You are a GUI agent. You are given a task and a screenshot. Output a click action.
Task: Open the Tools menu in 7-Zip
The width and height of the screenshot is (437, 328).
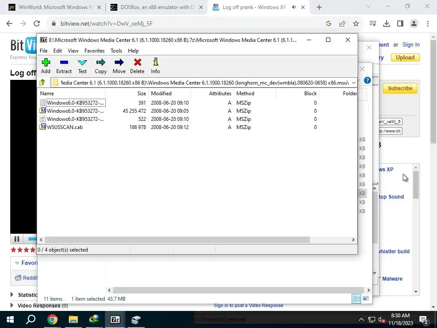click(116, 51)
